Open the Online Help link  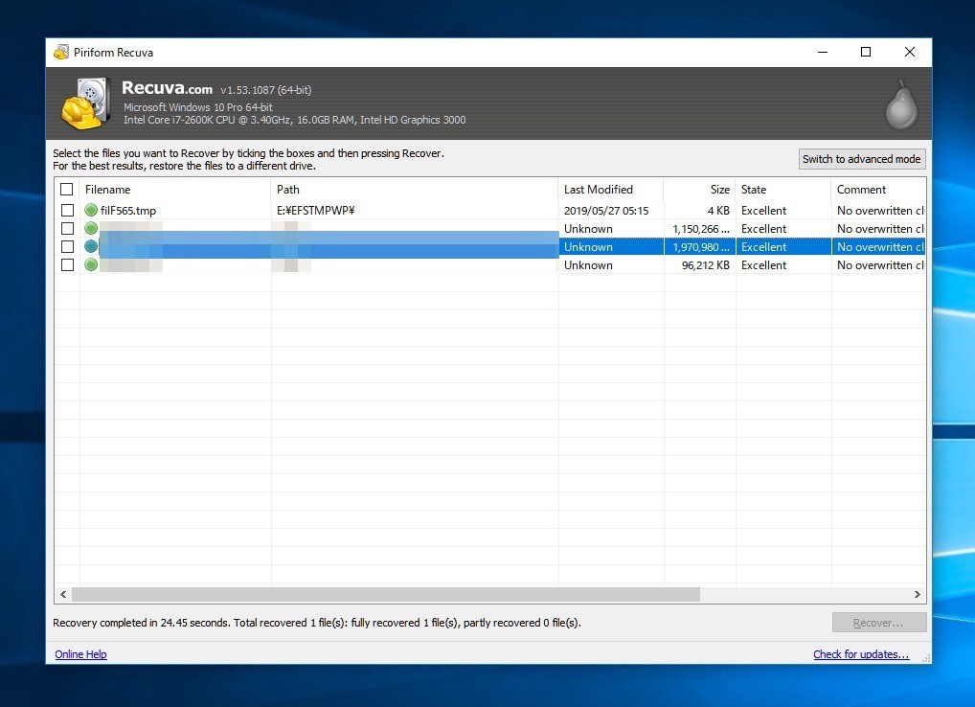[80, 654]
